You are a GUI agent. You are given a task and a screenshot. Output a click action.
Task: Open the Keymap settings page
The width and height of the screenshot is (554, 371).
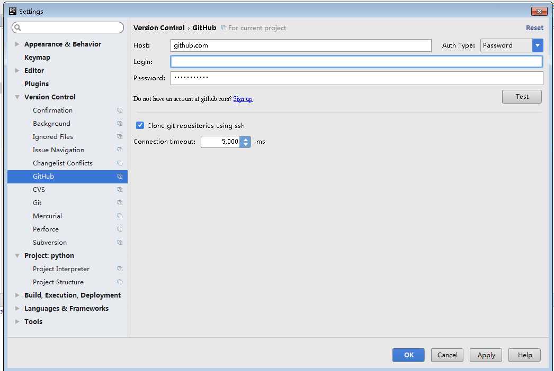pyautogui.click(x=37, y=58)
